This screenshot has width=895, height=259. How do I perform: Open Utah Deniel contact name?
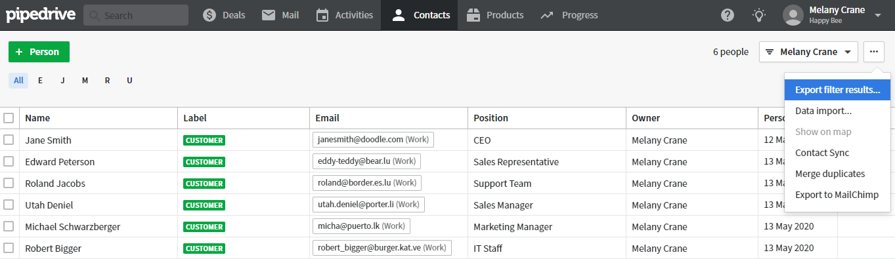coord(49,205)
